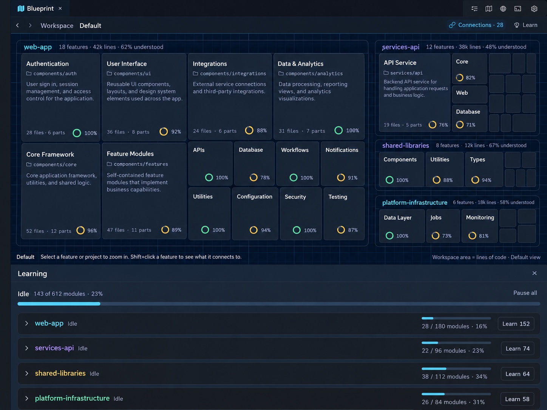The height and width of the screenshot is (410, 547).
Task: Select the Types tile in shared-libraries
Action: point(484,169)
